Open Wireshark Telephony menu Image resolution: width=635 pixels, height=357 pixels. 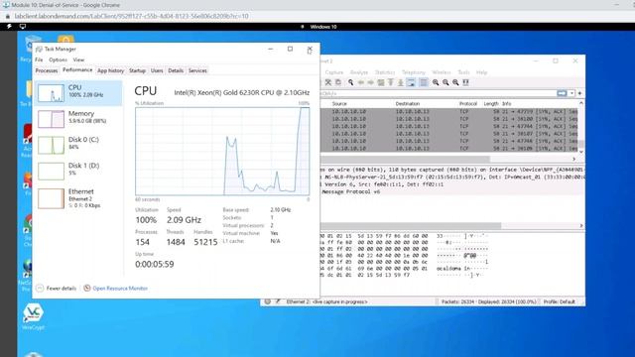click(x=414, y=72)
